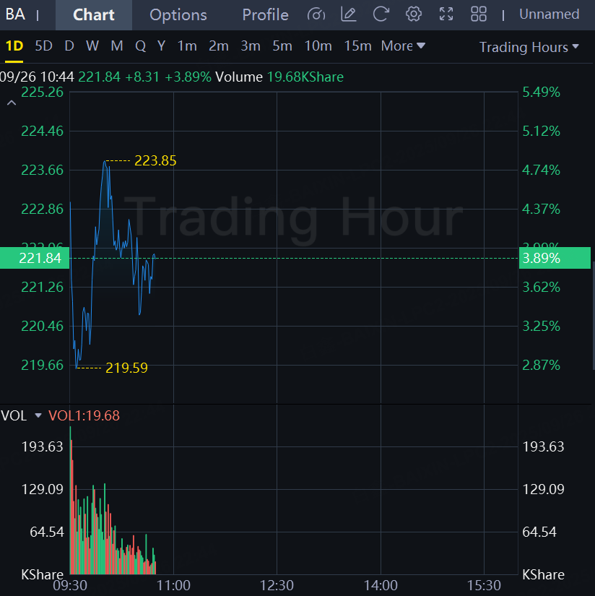
Task: Click the 09/26 10:44 timestamp
Action: coord(37,77)
